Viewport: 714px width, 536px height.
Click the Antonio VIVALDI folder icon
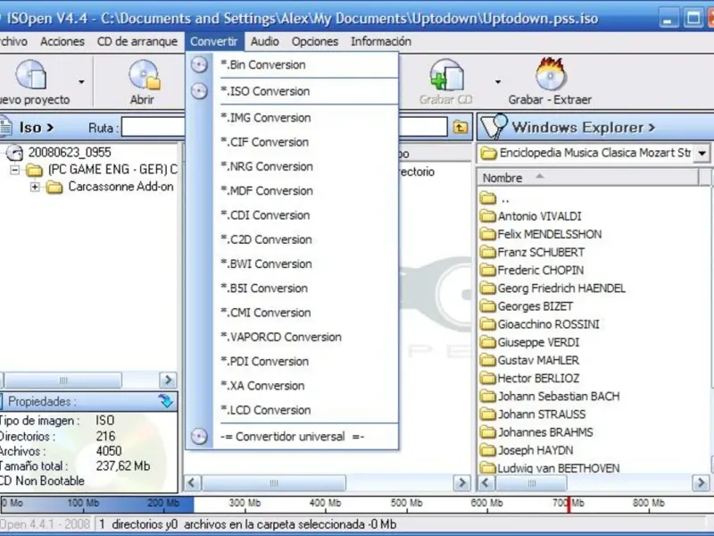[487, 216]
